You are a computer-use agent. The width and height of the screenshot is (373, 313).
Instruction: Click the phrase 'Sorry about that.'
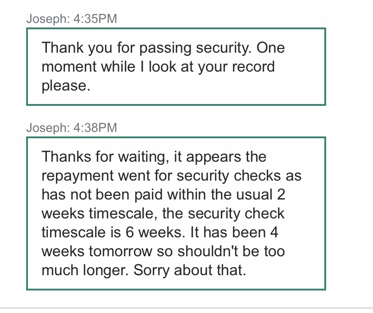(190, 270)
